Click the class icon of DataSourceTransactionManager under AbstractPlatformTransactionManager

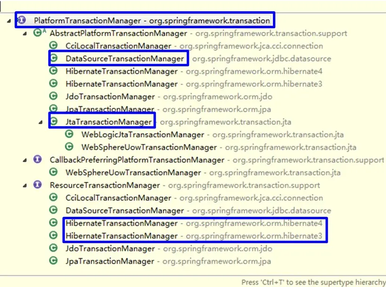[53, 58]
